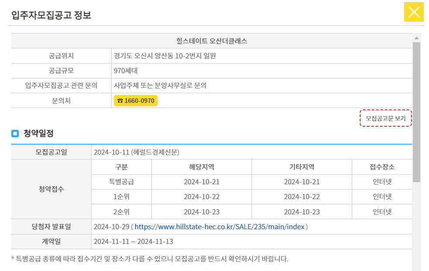Click the 계약일 row header
This screenshot has height=271, width=429.
pyautogui.click(x=51, y=241)
